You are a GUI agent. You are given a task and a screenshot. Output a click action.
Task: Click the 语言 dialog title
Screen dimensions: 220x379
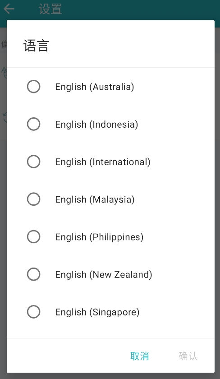tap(36, 46)
